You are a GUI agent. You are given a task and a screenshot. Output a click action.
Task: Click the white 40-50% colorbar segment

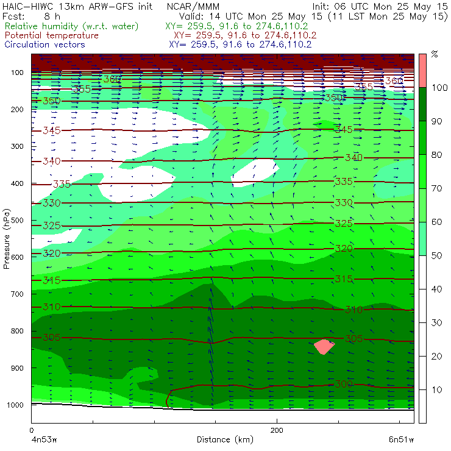pos(422,272)
